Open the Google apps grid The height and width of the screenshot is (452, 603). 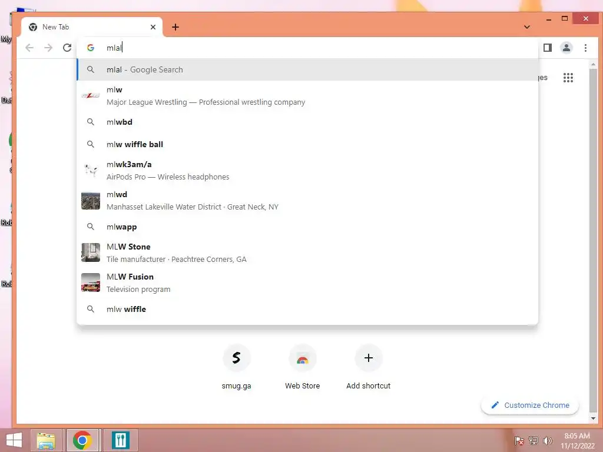[568, 78]
